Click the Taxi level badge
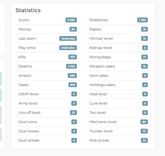The width and height of the screenshot is (165, 156). pos(145,113)
